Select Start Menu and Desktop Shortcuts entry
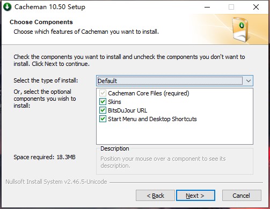The height and width of the screenshot is (209, 270). click(152, 119)
